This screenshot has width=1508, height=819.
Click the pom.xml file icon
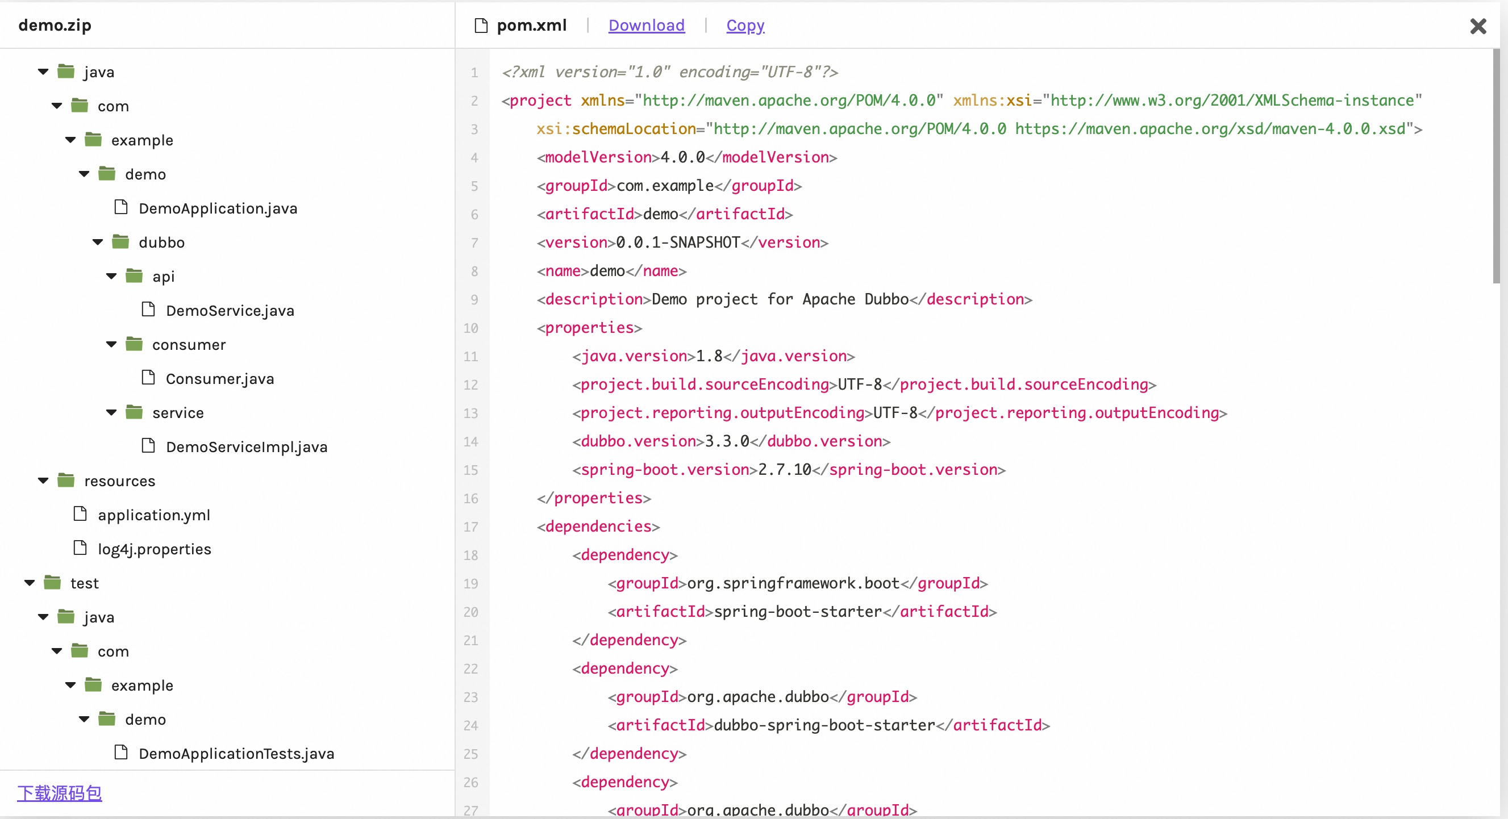pos(483,25)
